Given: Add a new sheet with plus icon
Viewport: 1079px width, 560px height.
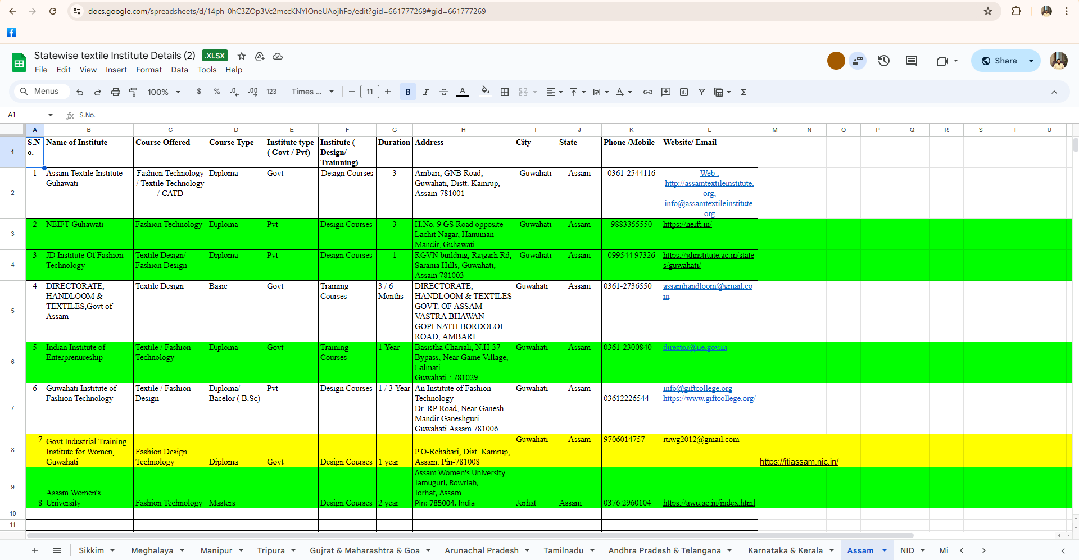Looking at the screenshot, I should point(35,550).
